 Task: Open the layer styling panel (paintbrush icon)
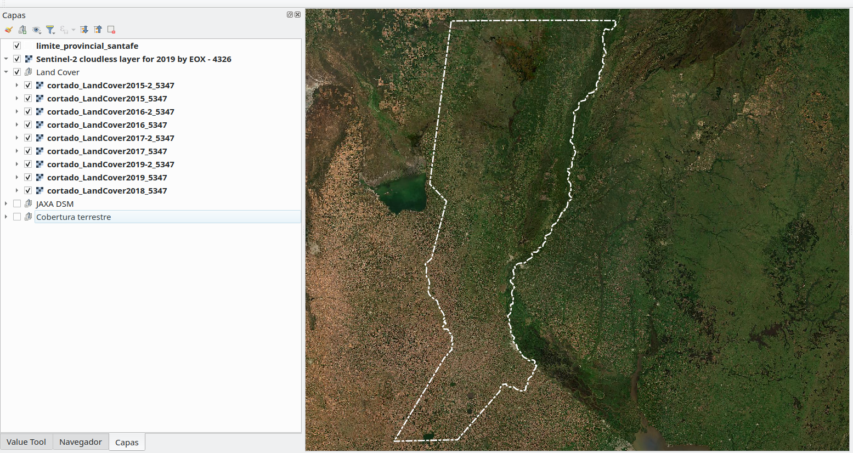pos(8,30)
